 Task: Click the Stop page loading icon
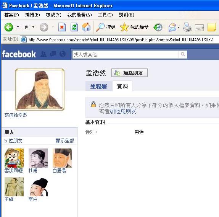(x=62, y=27)
